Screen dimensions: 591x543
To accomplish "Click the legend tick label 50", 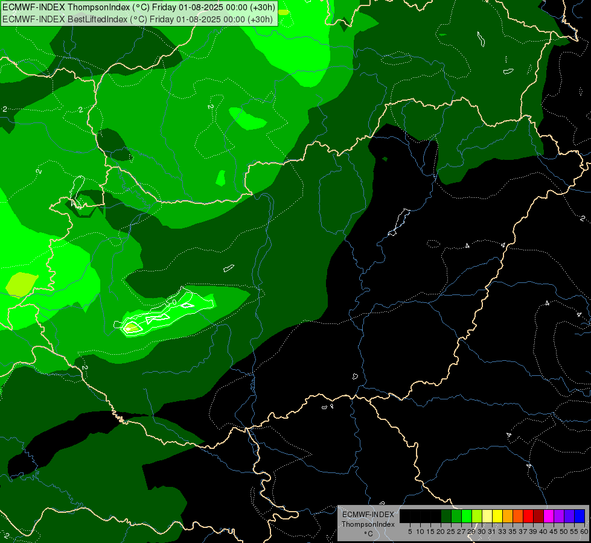I will [564, 532].
